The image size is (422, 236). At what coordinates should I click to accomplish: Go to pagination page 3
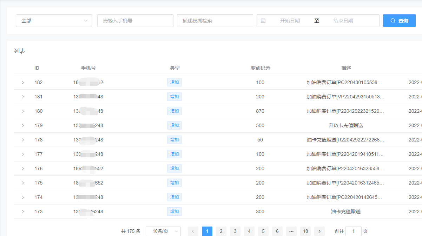point(235,231)
